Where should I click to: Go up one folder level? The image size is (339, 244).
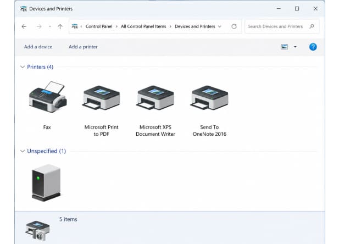tap(60, 26)
